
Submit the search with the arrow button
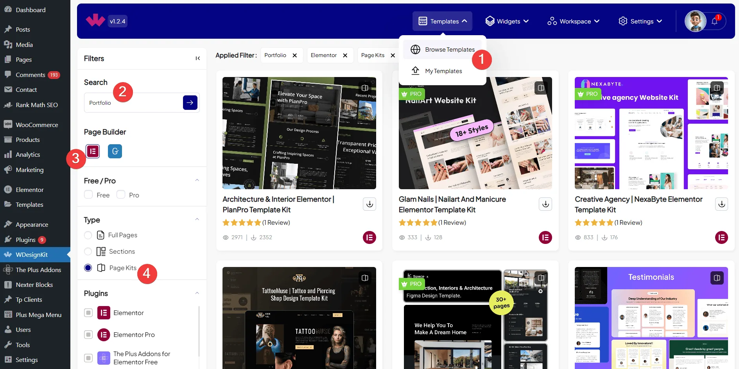point(190,102)
